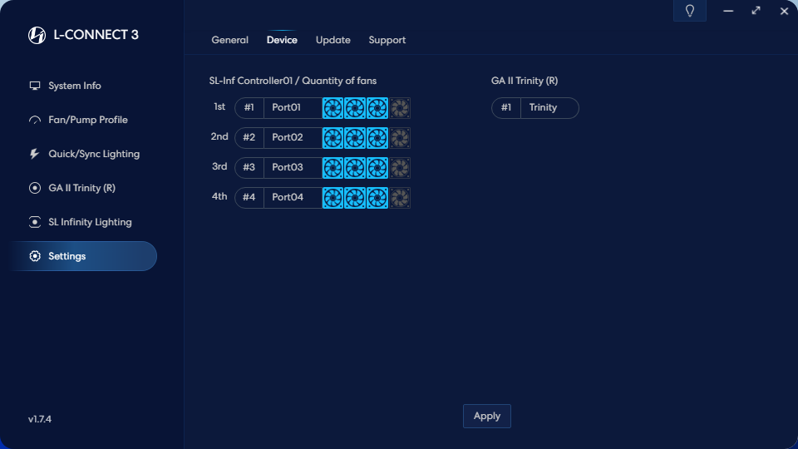798x449 pixels.
Task: Click the #4 label beside Port04
Action: [249, 198]
